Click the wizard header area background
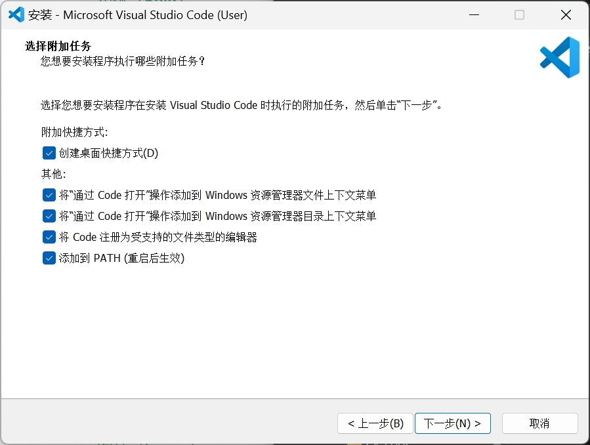Viewport: 590px width, 445px height. pos(295,58)
